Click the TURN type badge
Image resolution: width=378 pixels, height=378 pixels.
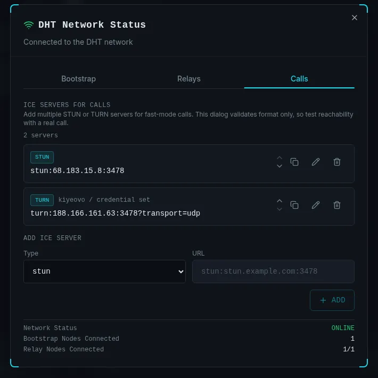pyautogui.click(x=42, y=200)
